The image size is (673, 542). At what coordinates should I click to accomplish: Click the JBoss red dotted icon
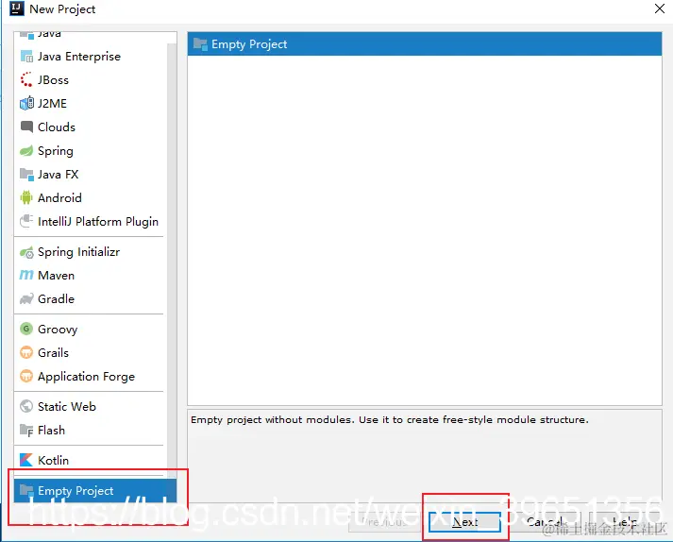pos(26,80)
